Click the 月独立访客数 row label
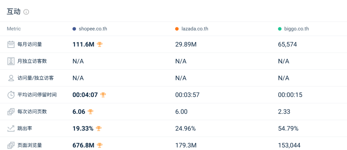This screenshot has width=347, height=150. 32,61
